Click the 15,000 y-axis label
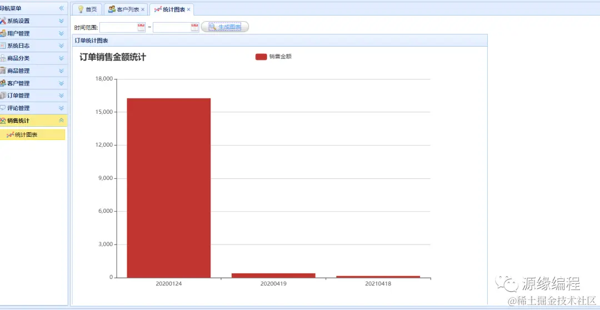This screenshot has width=600, height=310. click(x=103, y=112)
